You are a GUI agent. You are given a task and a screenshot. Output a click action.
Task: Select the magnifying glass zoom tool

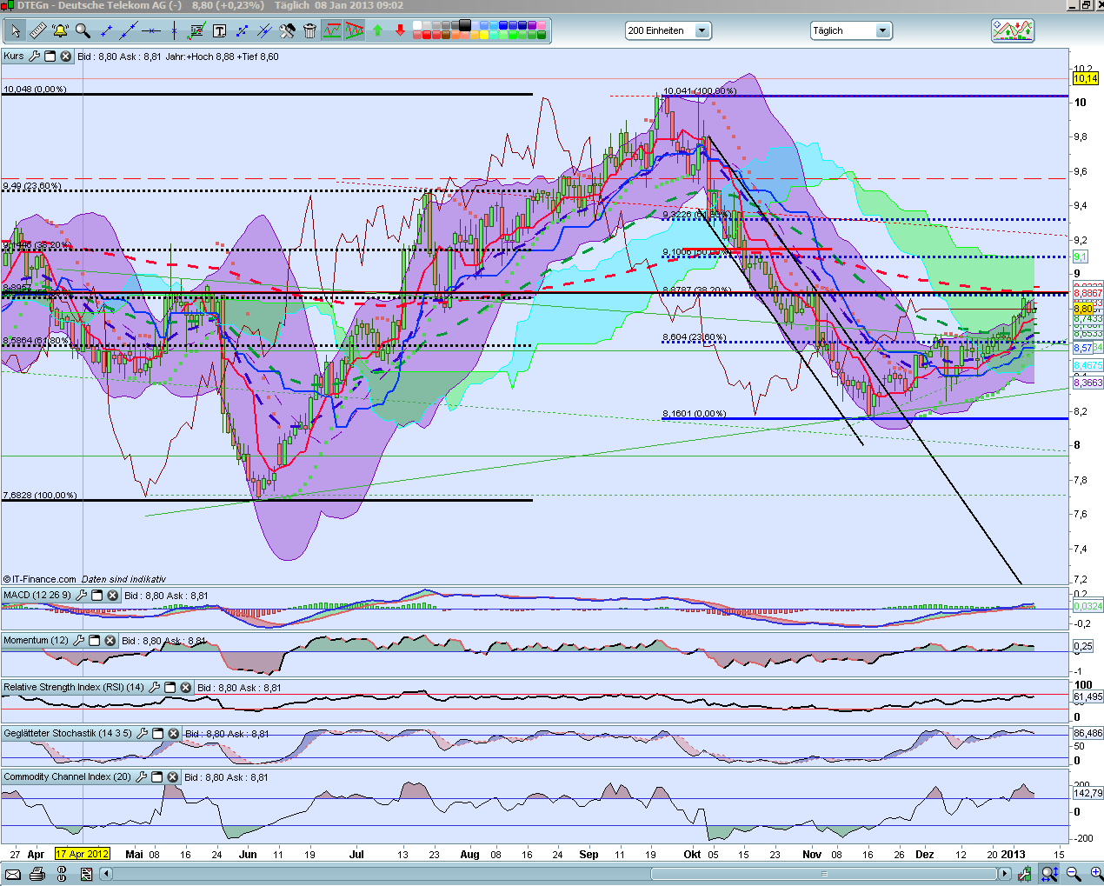[83, 31]
